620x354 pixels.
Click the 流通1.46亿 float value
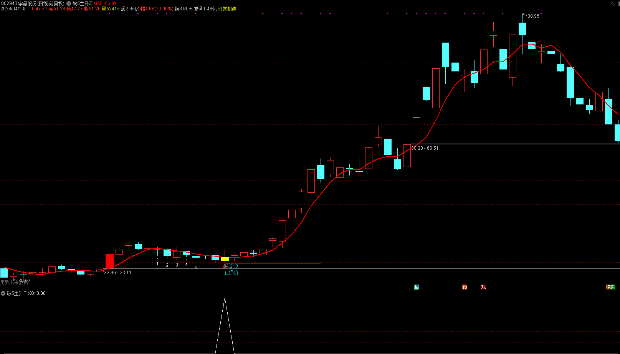(205, 9)
